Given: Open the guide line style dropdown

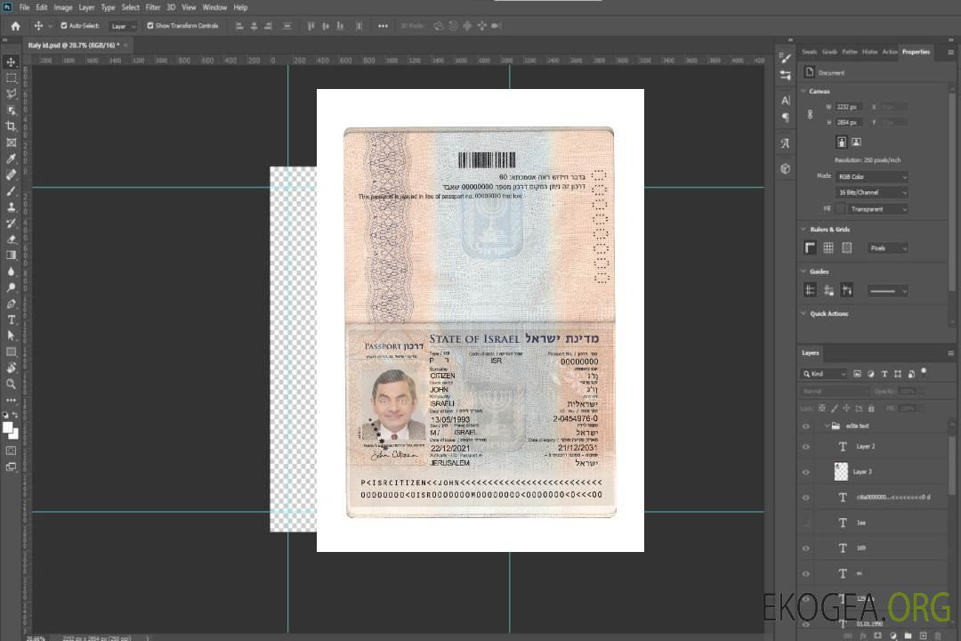Looking at the screenshot, I should click(887, 291).
